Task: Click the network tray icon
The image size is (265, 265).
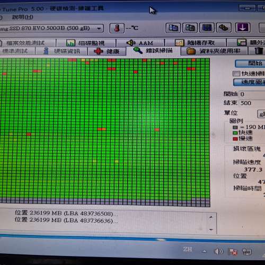Action: tap(247, 252)
